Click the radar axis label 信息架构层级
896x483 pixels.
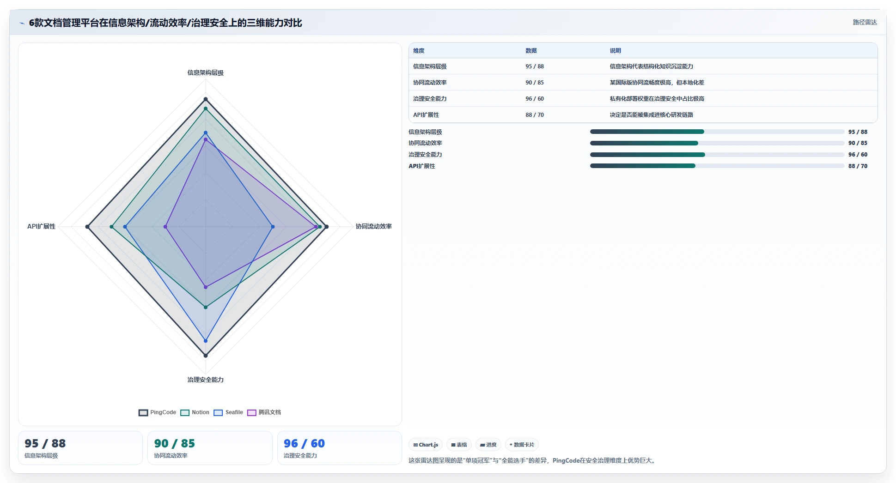(x=206, y=72)
